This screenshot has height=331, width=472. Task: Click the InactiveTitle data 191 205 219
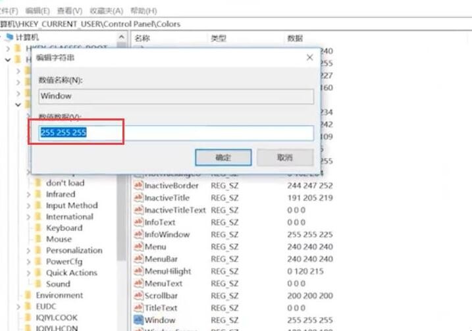click(310, 197)
